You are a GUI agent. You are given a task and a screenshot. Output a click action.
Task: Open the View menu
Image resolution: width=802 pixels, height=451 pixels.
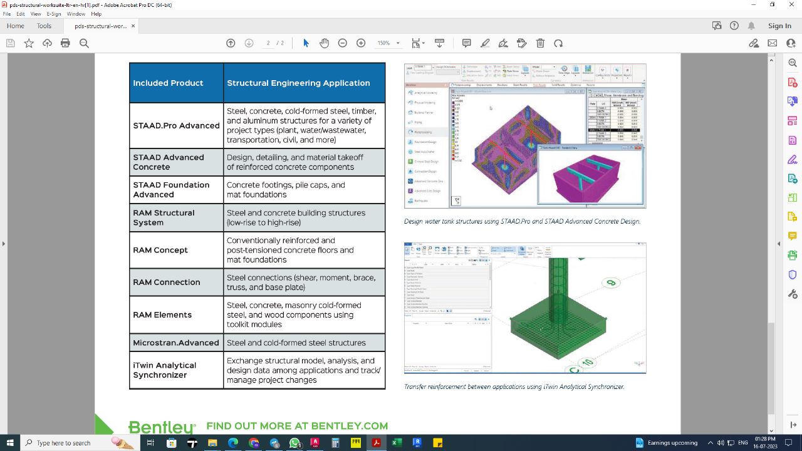tap(36, 14)
